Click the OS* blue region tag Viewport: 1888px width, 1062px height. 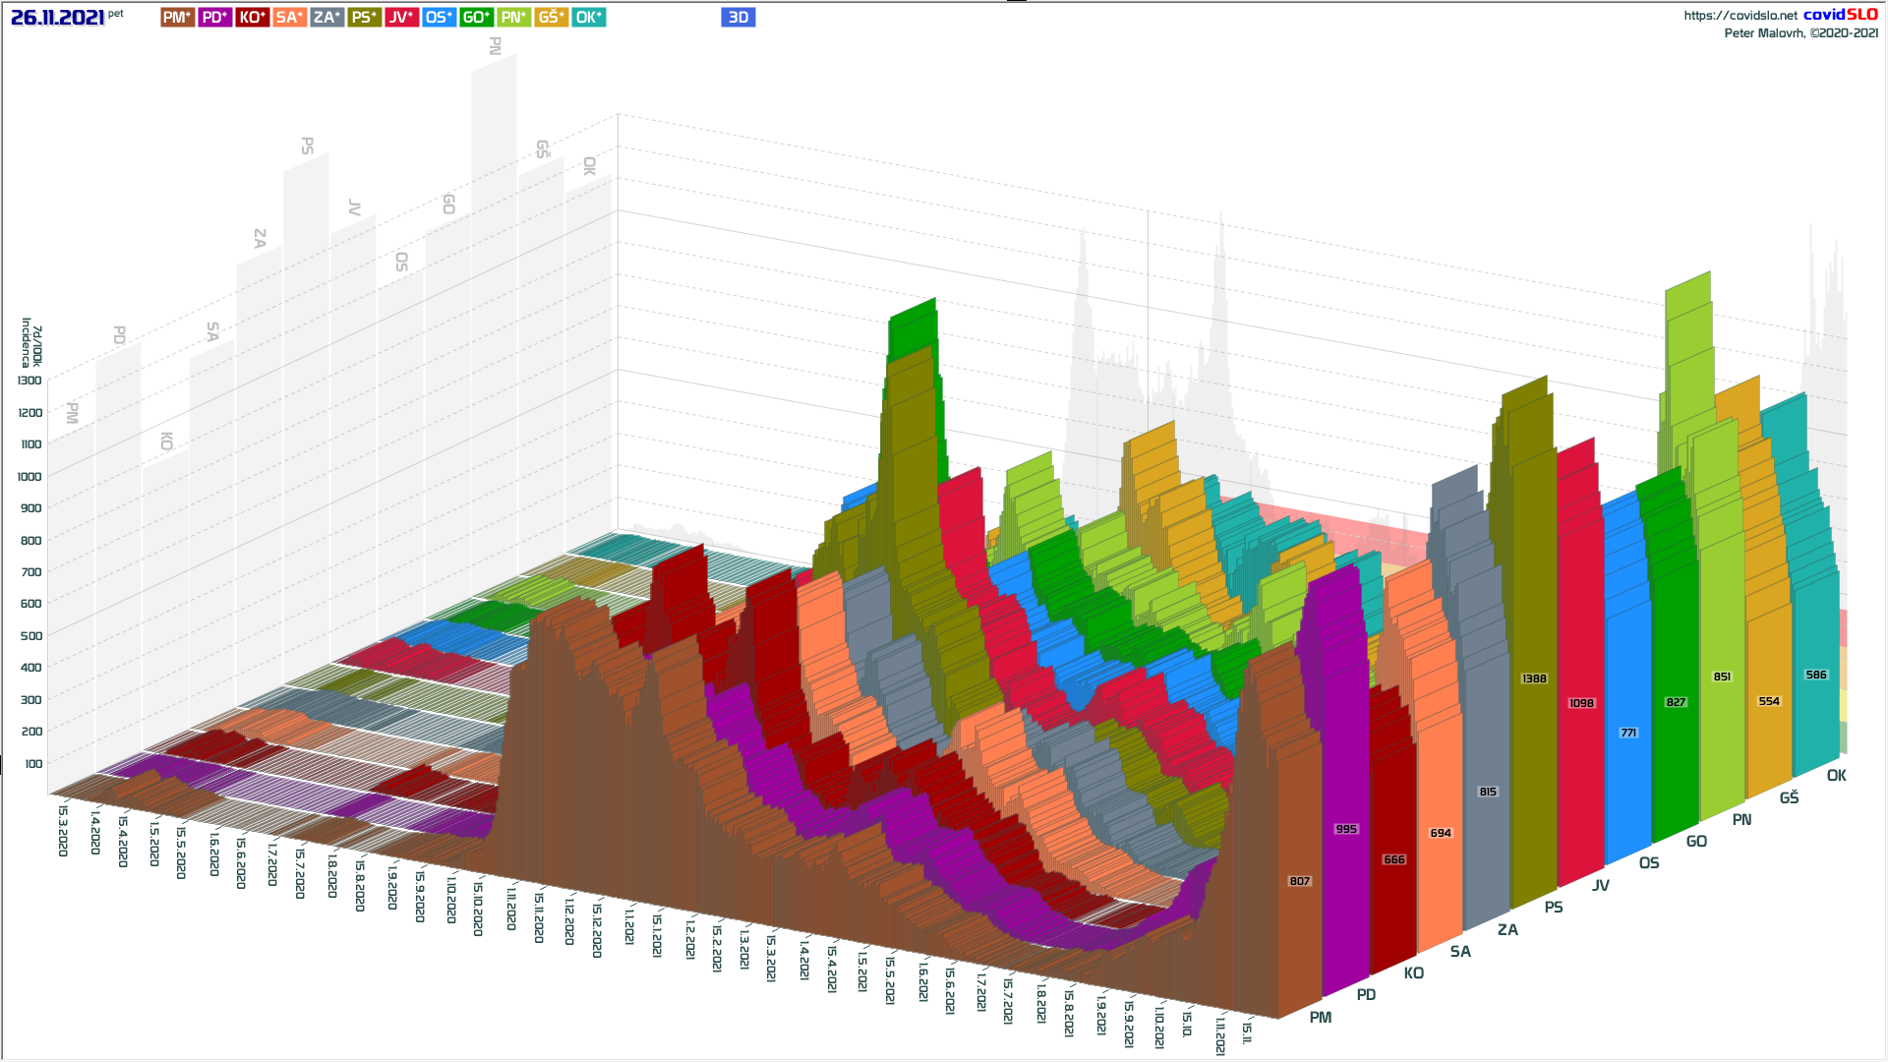439,17
